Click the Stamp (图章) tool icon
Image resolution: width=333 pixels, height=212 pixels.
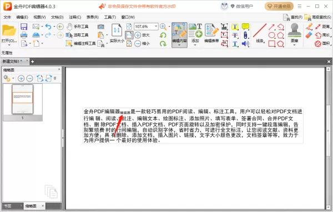[294, 33]
